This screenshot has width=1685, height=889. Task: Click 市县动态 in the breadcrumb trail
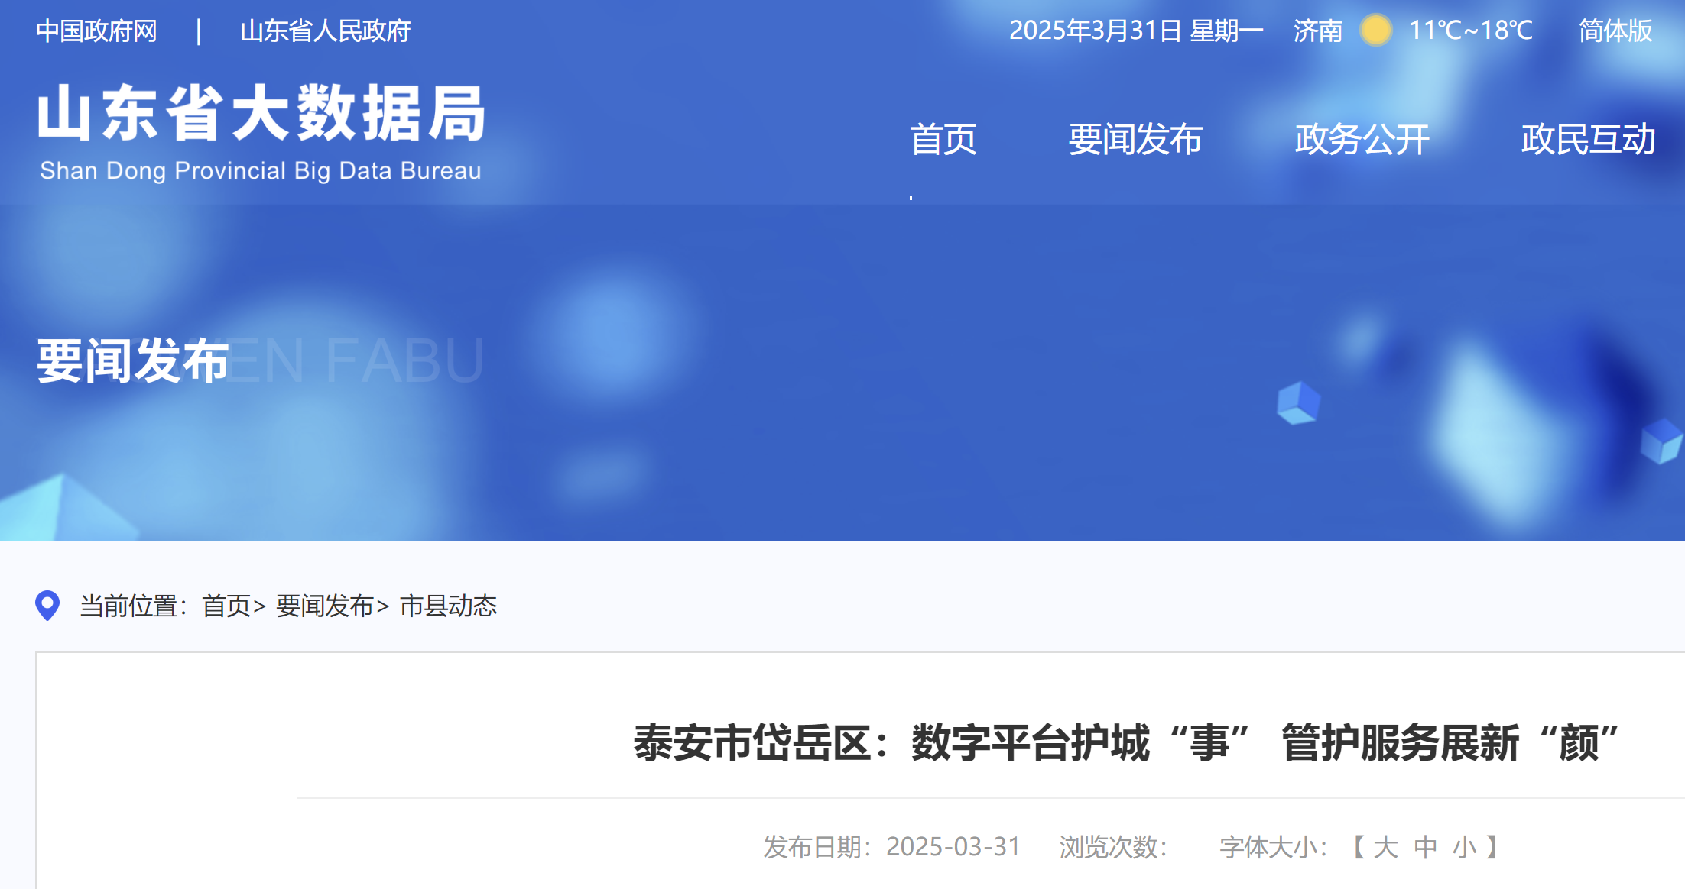pyautogui.click(x=448, y=606)
